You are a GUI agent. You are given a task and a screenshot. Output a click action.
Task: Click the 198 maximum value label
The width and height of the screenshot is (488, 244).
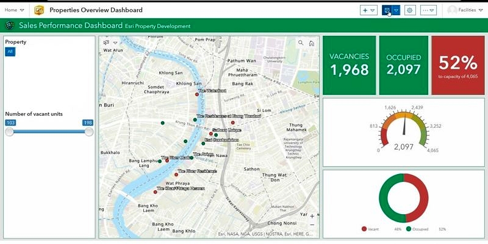click(88, 123)
